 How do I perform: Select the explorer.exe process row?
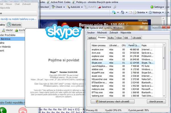(x=123, y=56)
